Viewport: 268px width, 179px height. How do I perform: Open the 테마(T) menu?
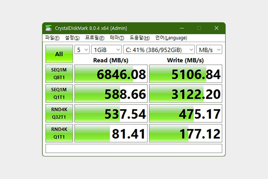pyautogui.click(x=117, y=38)
